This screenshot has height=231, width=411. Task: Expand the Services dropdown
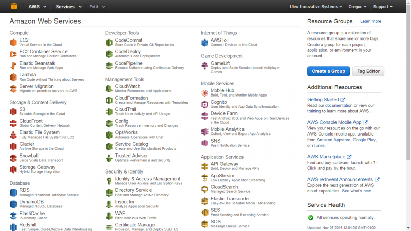tap(68, 7)
